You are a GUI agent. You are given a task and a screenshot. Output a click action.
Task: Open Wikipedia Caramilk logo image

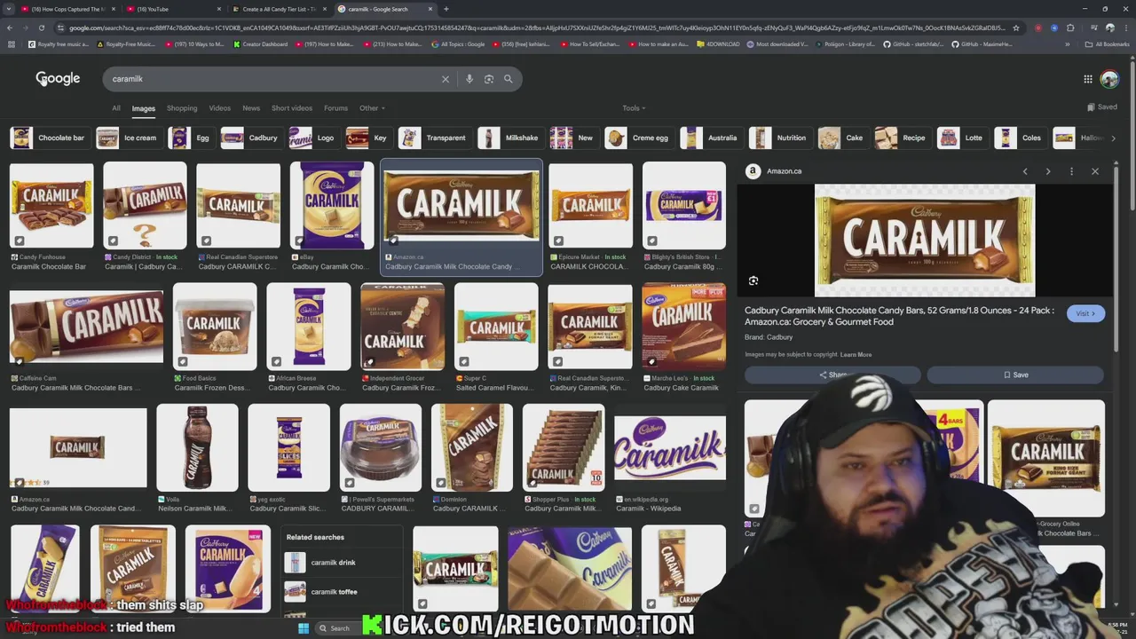coord(670,447)
